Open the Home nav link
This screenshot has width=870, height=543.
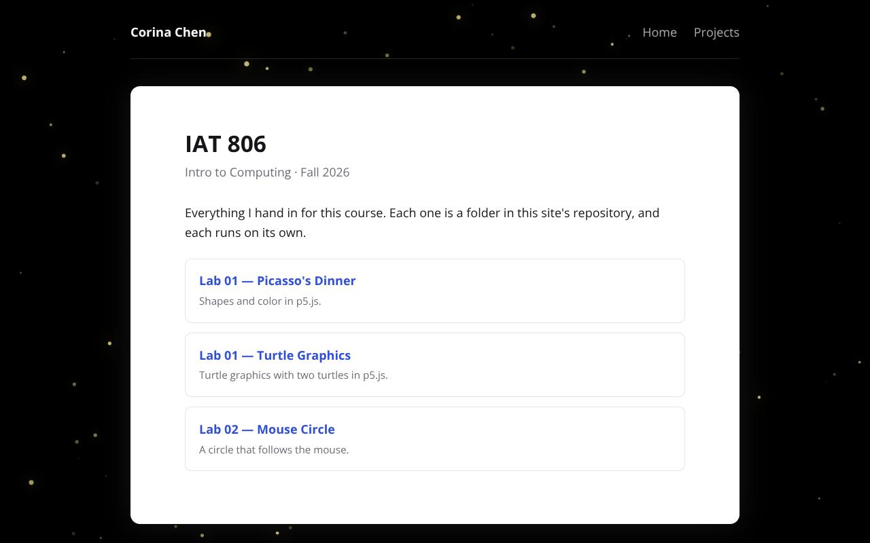pyautogui.click(x=659, y=33)
